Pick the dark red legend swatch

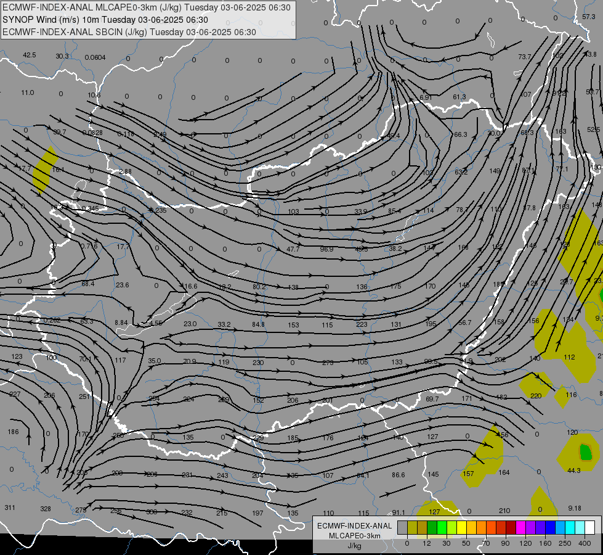coord(511,527)
